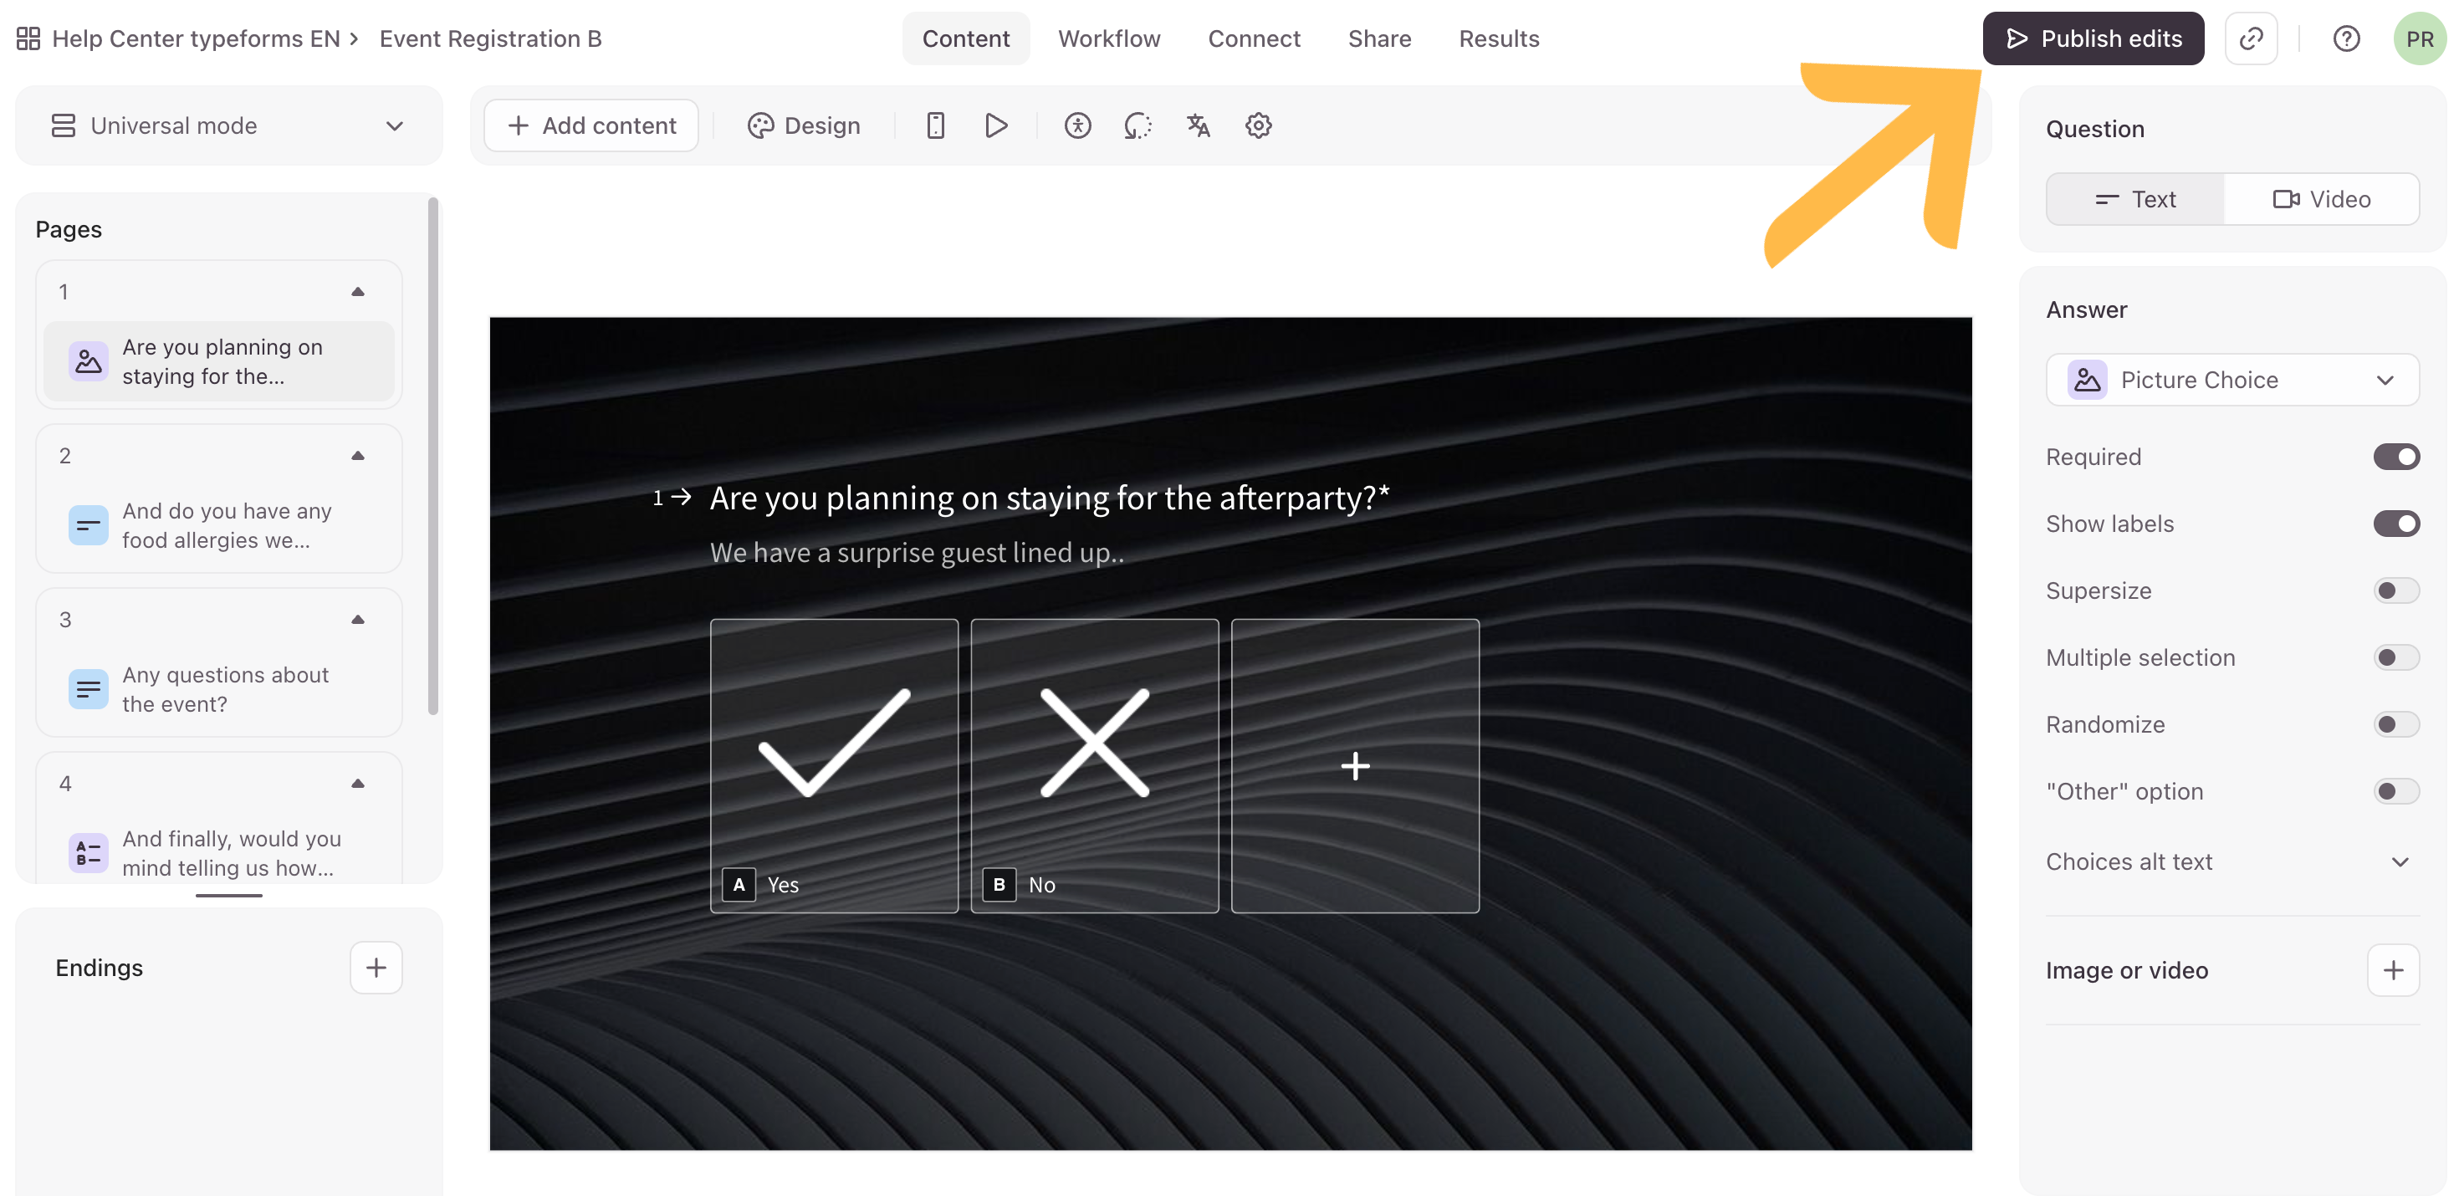This screenshot has height=1196, width=2459.
Task: Edit the question title about the afterparty
Action: point(1049,498)
